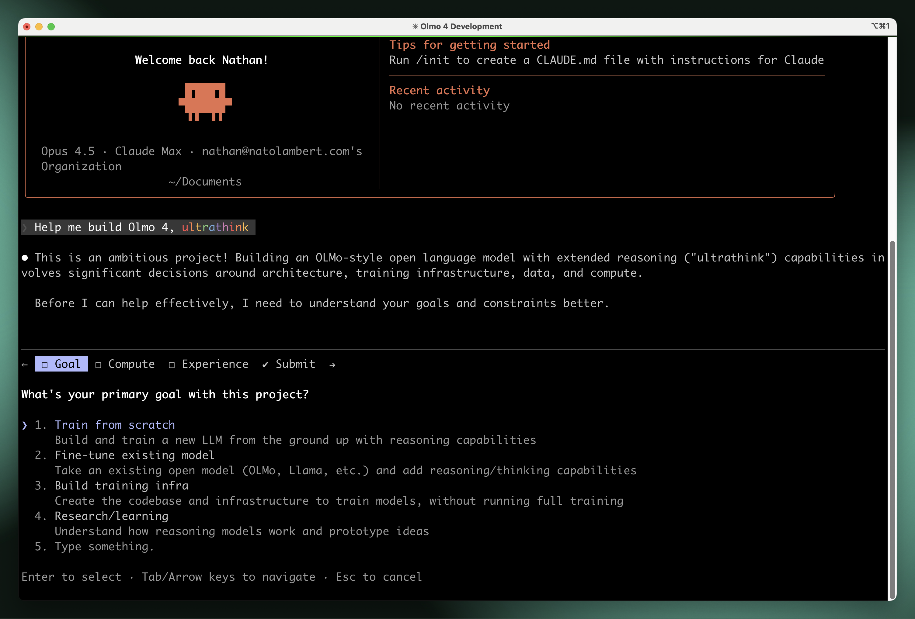This screenshot has width=915, height=619.
Task: Toggle the Compute checkbox
Action: pos(99,365)
